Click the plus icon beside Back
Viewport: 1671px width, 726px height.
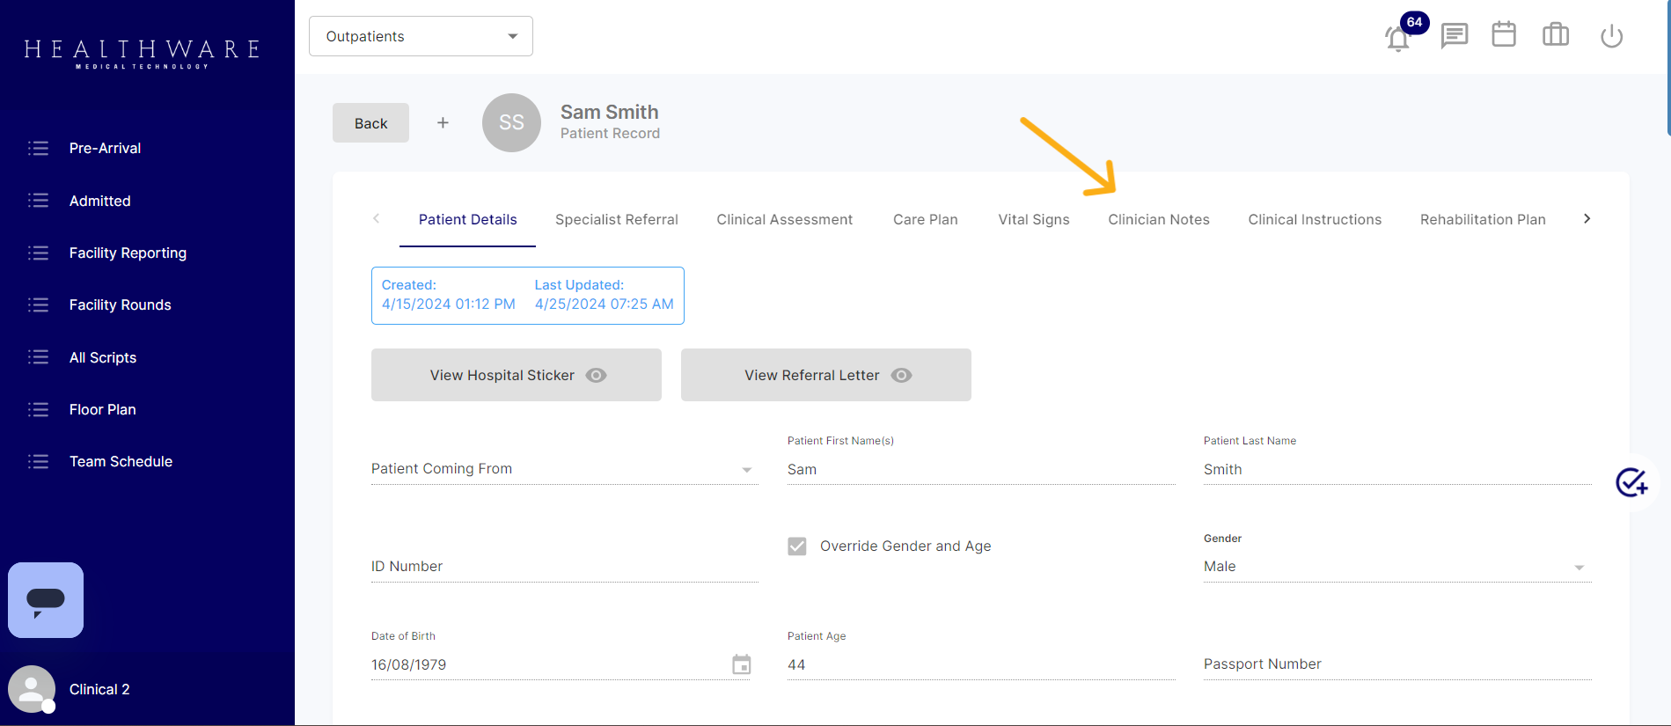point(443,123)
